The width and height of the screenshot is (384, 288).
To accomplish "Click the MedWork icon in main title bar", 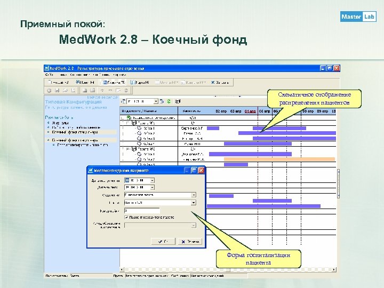I will coord(47,68).
